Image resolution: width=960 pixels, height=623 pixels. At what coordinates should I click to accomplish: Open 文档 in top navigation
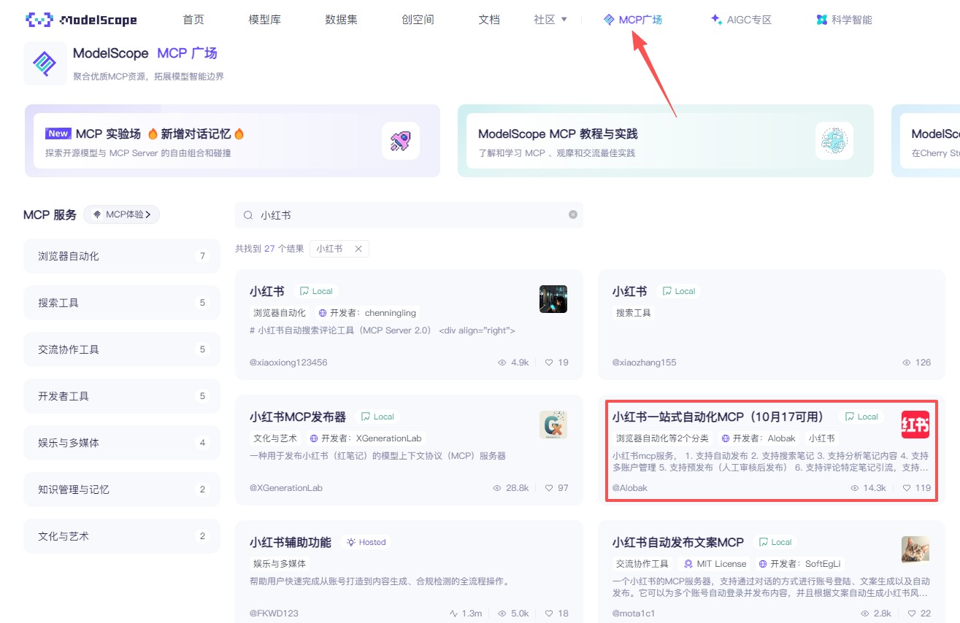point(489,20)
